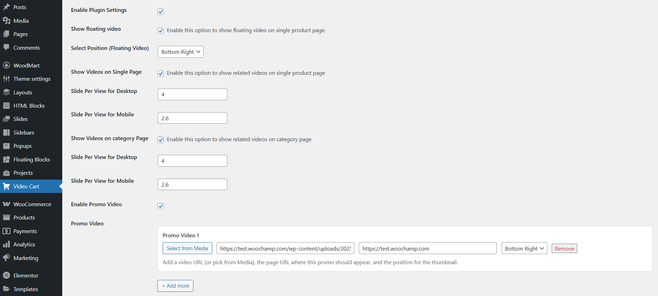The height and width of the screenshot is (296, 658).
Task: Toggle Show Videos on category Page checkbox
Action: tap(161, 140)
